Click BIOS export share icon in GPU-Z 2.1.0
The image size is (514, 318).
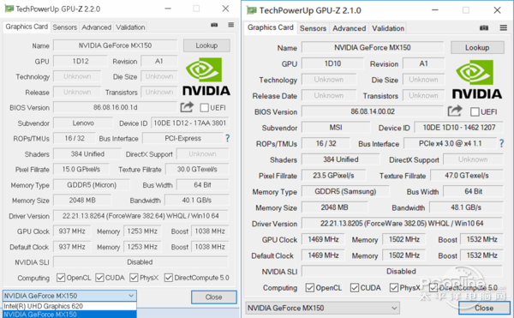click(x=455, y=111)
